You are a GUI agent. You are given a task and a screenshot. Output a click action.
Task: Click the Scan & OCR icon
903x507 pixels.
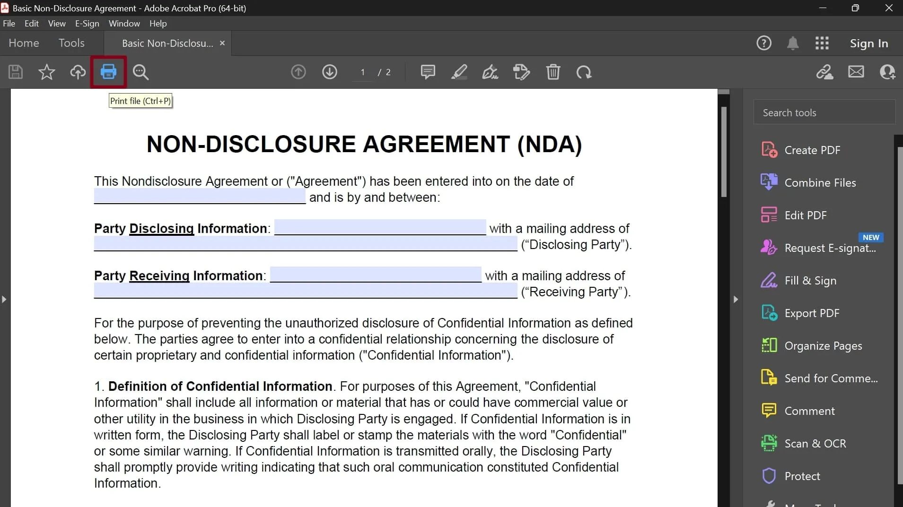pos(769,443)
